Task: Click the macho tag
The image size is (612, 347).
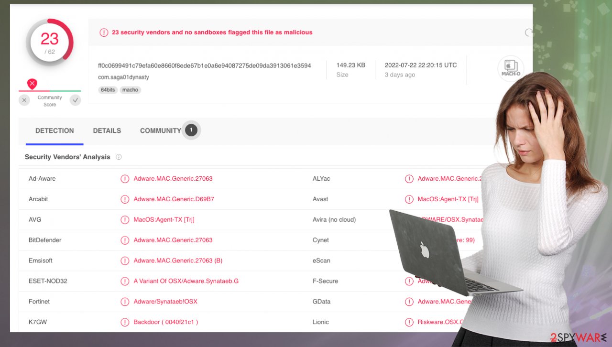Action: tap(130, 90)
